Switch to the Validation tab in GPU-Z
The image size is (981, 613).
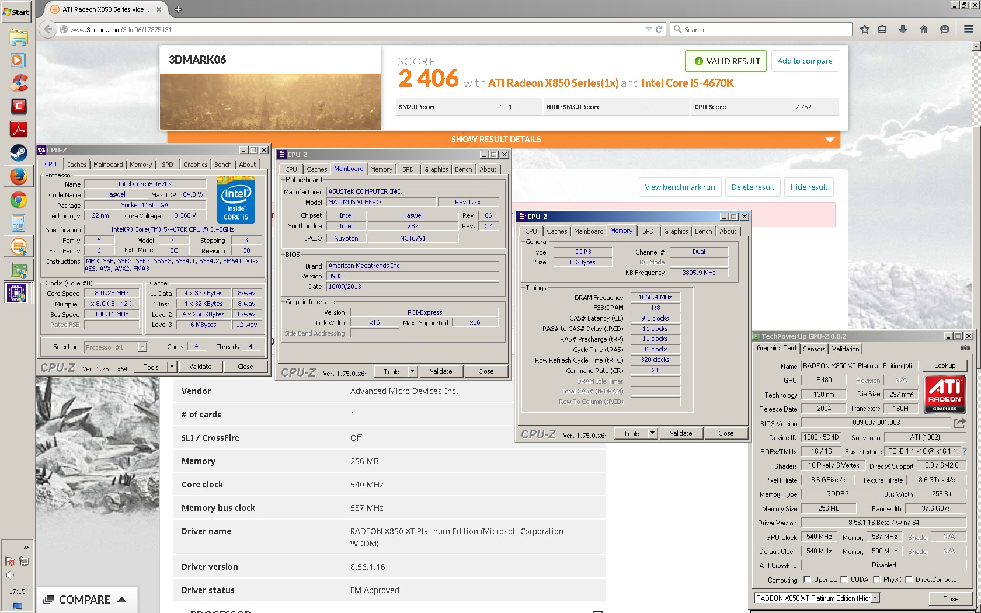pos(846,349)
